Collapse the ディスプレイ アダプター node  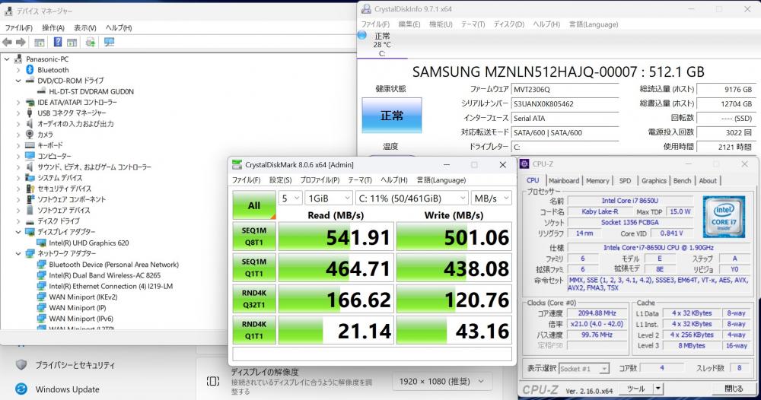coord(18,232)
